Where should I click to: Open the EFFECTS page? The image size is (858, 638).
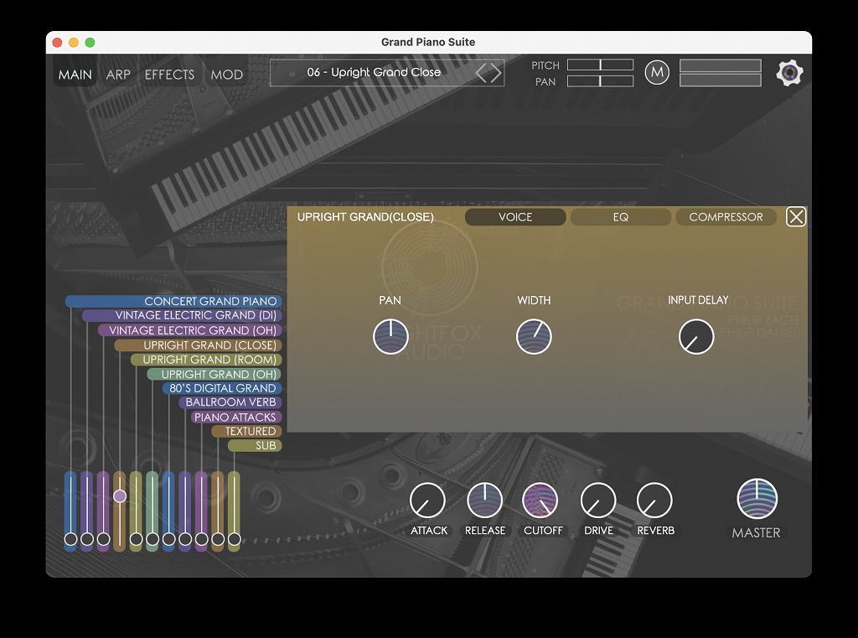tap(169, 75)
